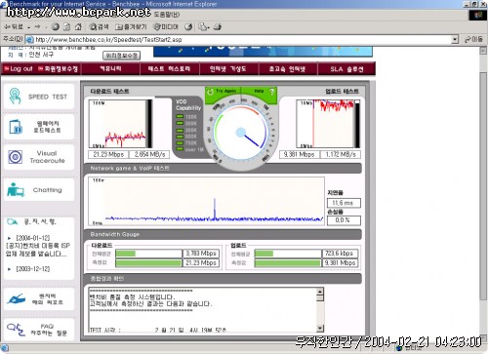Click the History toolbar icon

[x=188, y=27]
